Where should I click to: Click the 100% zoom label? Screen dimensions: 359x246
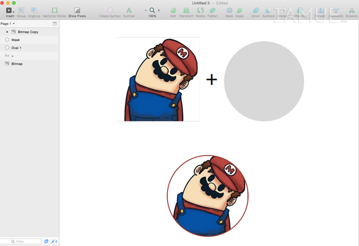pos(152,16)
